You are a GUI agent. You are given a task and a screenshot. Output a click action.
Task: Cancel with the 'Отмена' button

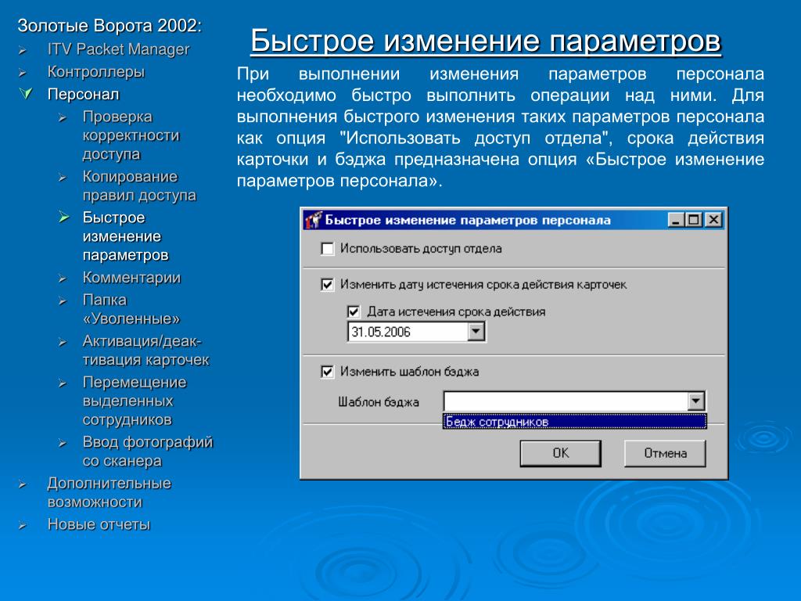[x=665, y=453]
